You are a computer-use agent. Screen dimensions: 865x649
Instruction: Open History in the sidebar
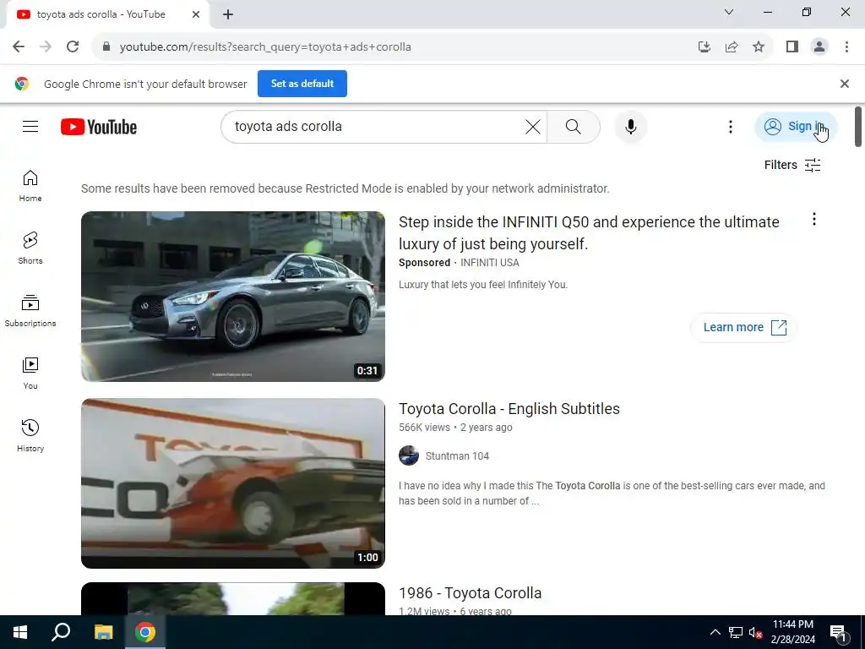click(30, 436)
